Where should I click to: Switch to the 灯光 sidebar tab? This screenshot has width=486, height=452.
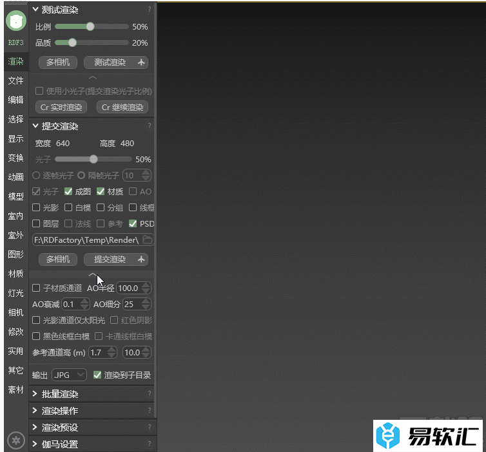pyautogui.click(x=16, y=293)
